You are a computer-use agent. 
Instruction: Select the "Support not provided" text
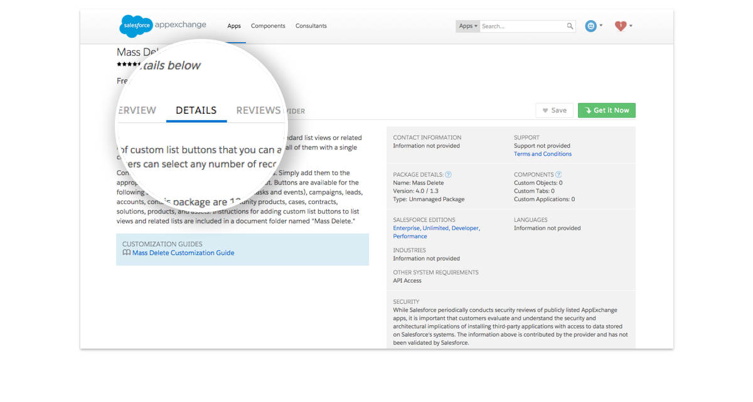(542, 146)
